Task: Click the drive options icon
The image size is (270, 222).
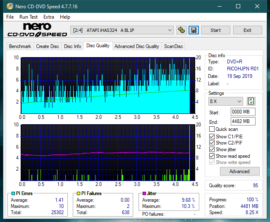Action: 182,30
